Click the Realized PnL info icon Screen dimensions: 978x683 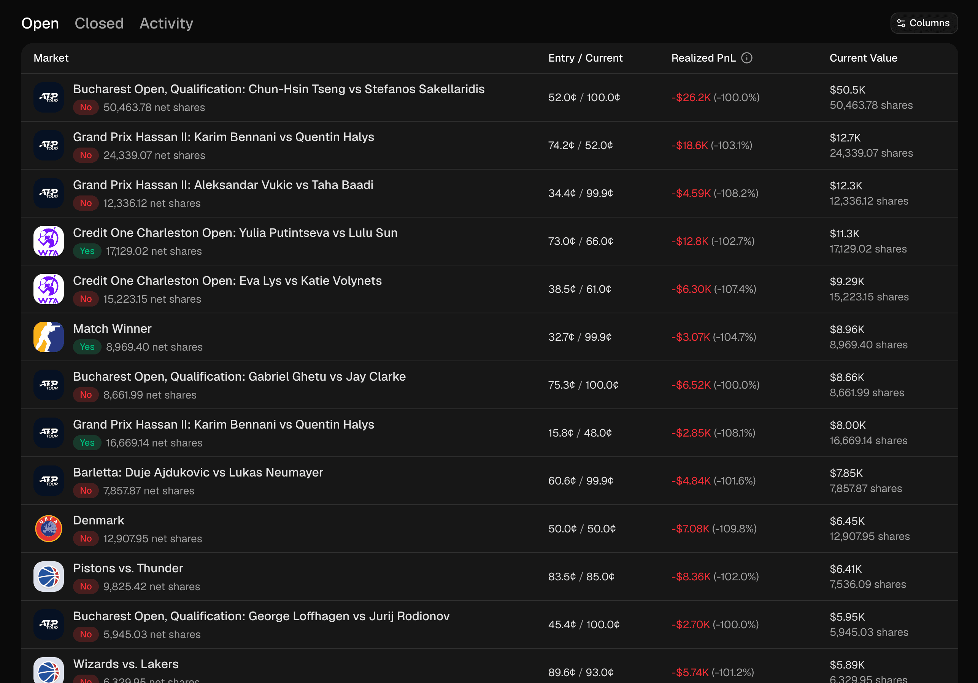pos(746,58)
